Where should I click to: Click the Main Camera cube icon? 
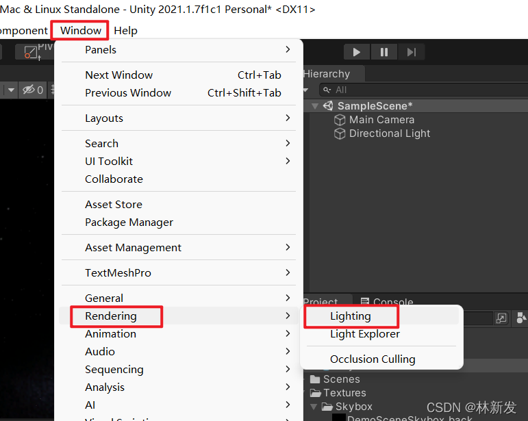click(x=340, y=120)
